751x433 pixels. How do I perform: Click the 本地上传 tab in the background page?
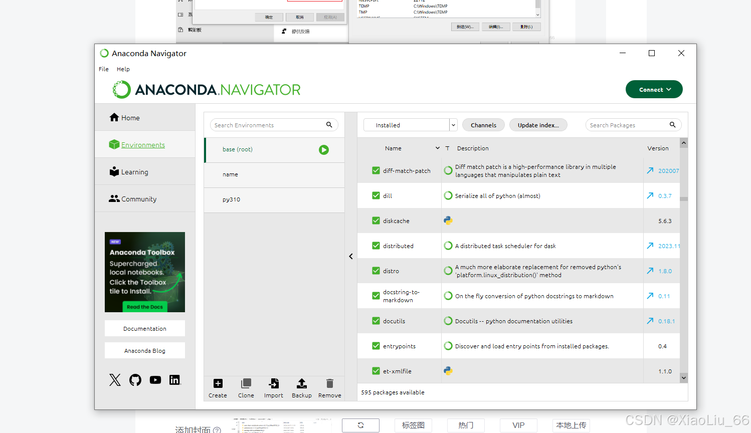coord(571,425)
